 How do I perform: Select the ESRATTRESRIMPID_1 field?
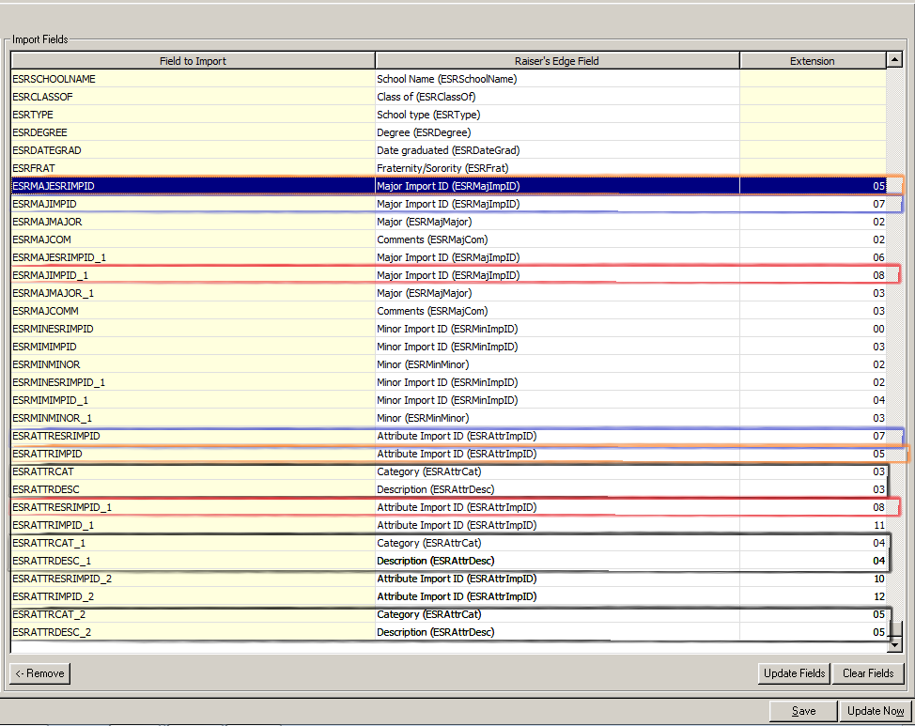(193, 507)
